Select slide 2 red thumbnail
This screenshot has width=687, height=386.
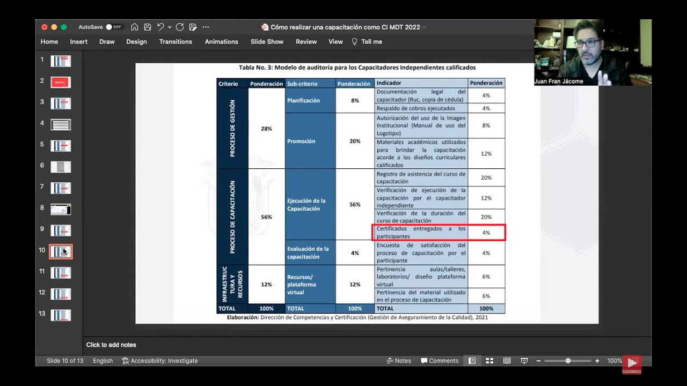61,82
